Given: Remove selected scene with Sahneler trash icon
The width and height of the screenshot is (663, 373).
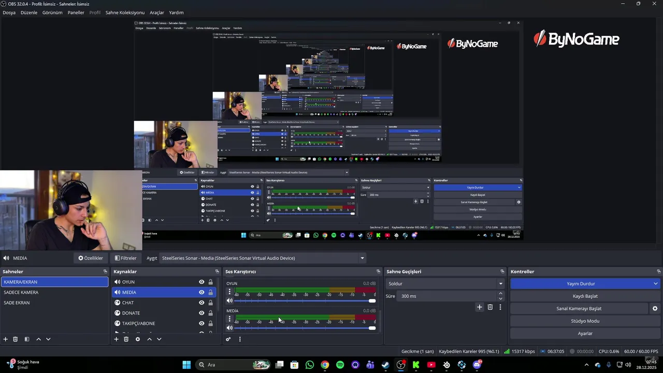Looking at the screenshot, I should pos(16,339).
